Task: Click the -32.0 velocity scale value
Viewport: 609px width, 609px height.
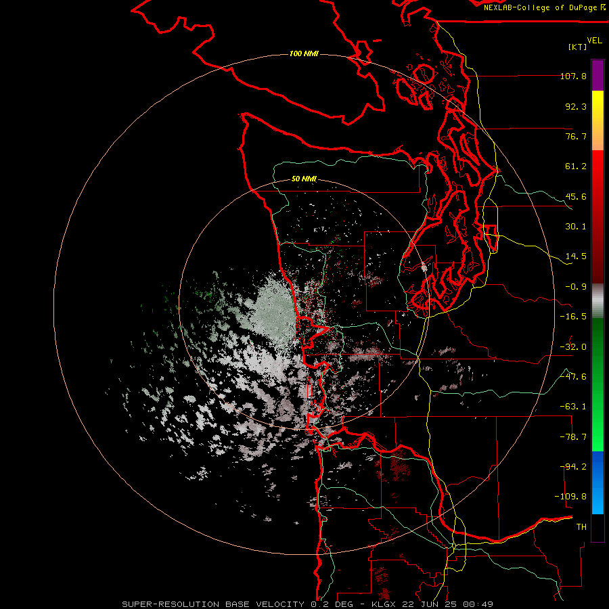Action: [573, 347]
